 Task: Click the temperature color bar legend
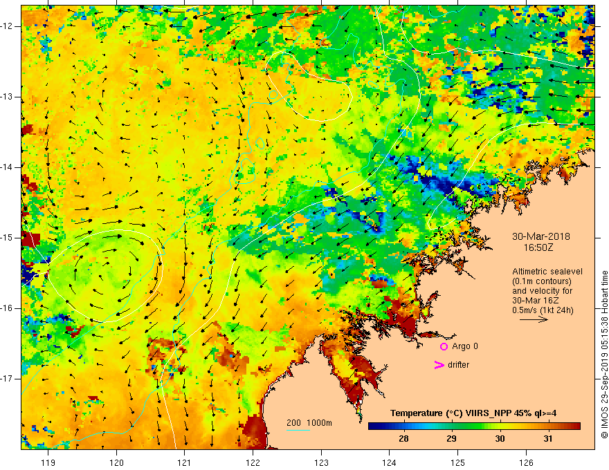pyautogui.click(x=474, y=426)
